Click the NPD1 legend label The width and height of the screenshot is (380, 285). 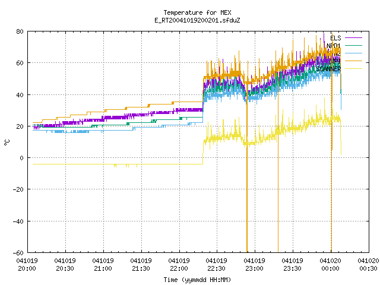point(334,46)
